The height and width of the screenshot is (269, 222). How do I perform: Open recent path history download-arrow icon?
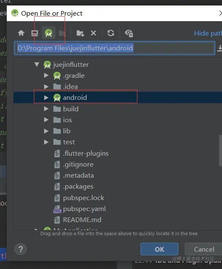pos(220,48)
